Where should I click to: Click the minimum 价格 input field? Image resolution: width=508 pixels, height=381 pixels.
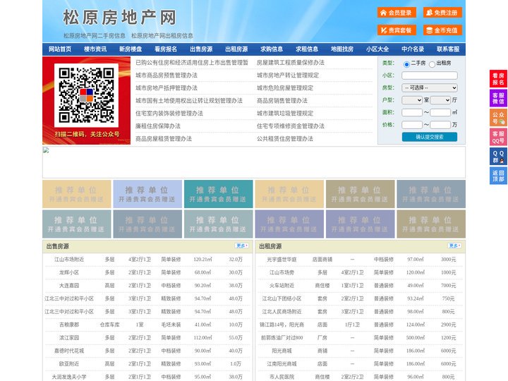[412, 125]
